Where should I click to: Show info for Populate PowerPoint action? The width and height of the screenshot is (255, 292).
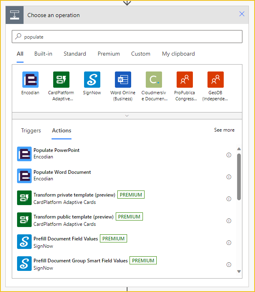click(229, 155)
